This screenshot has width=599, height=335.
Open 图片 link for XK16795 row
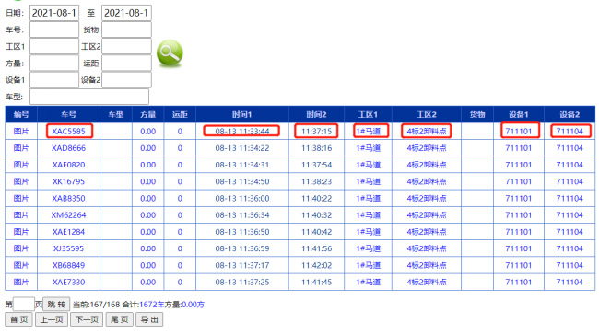click(x=21, y=181)
